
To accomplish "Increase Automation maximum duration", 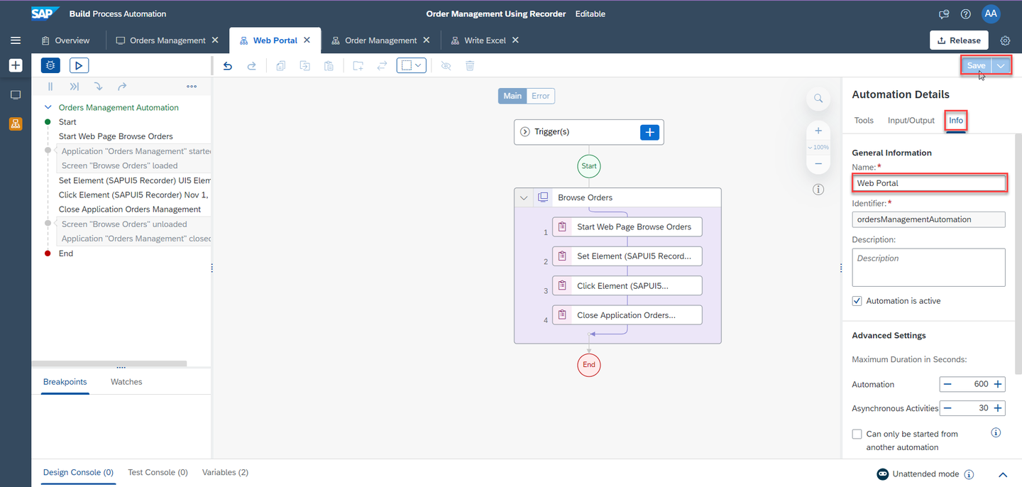I will pos(998,384).
